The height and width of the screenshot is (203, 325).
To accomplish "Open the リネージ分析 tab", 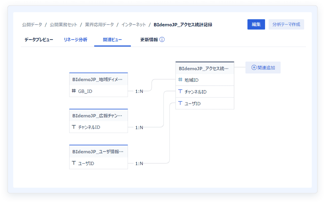I will click(x=75, y=39).
